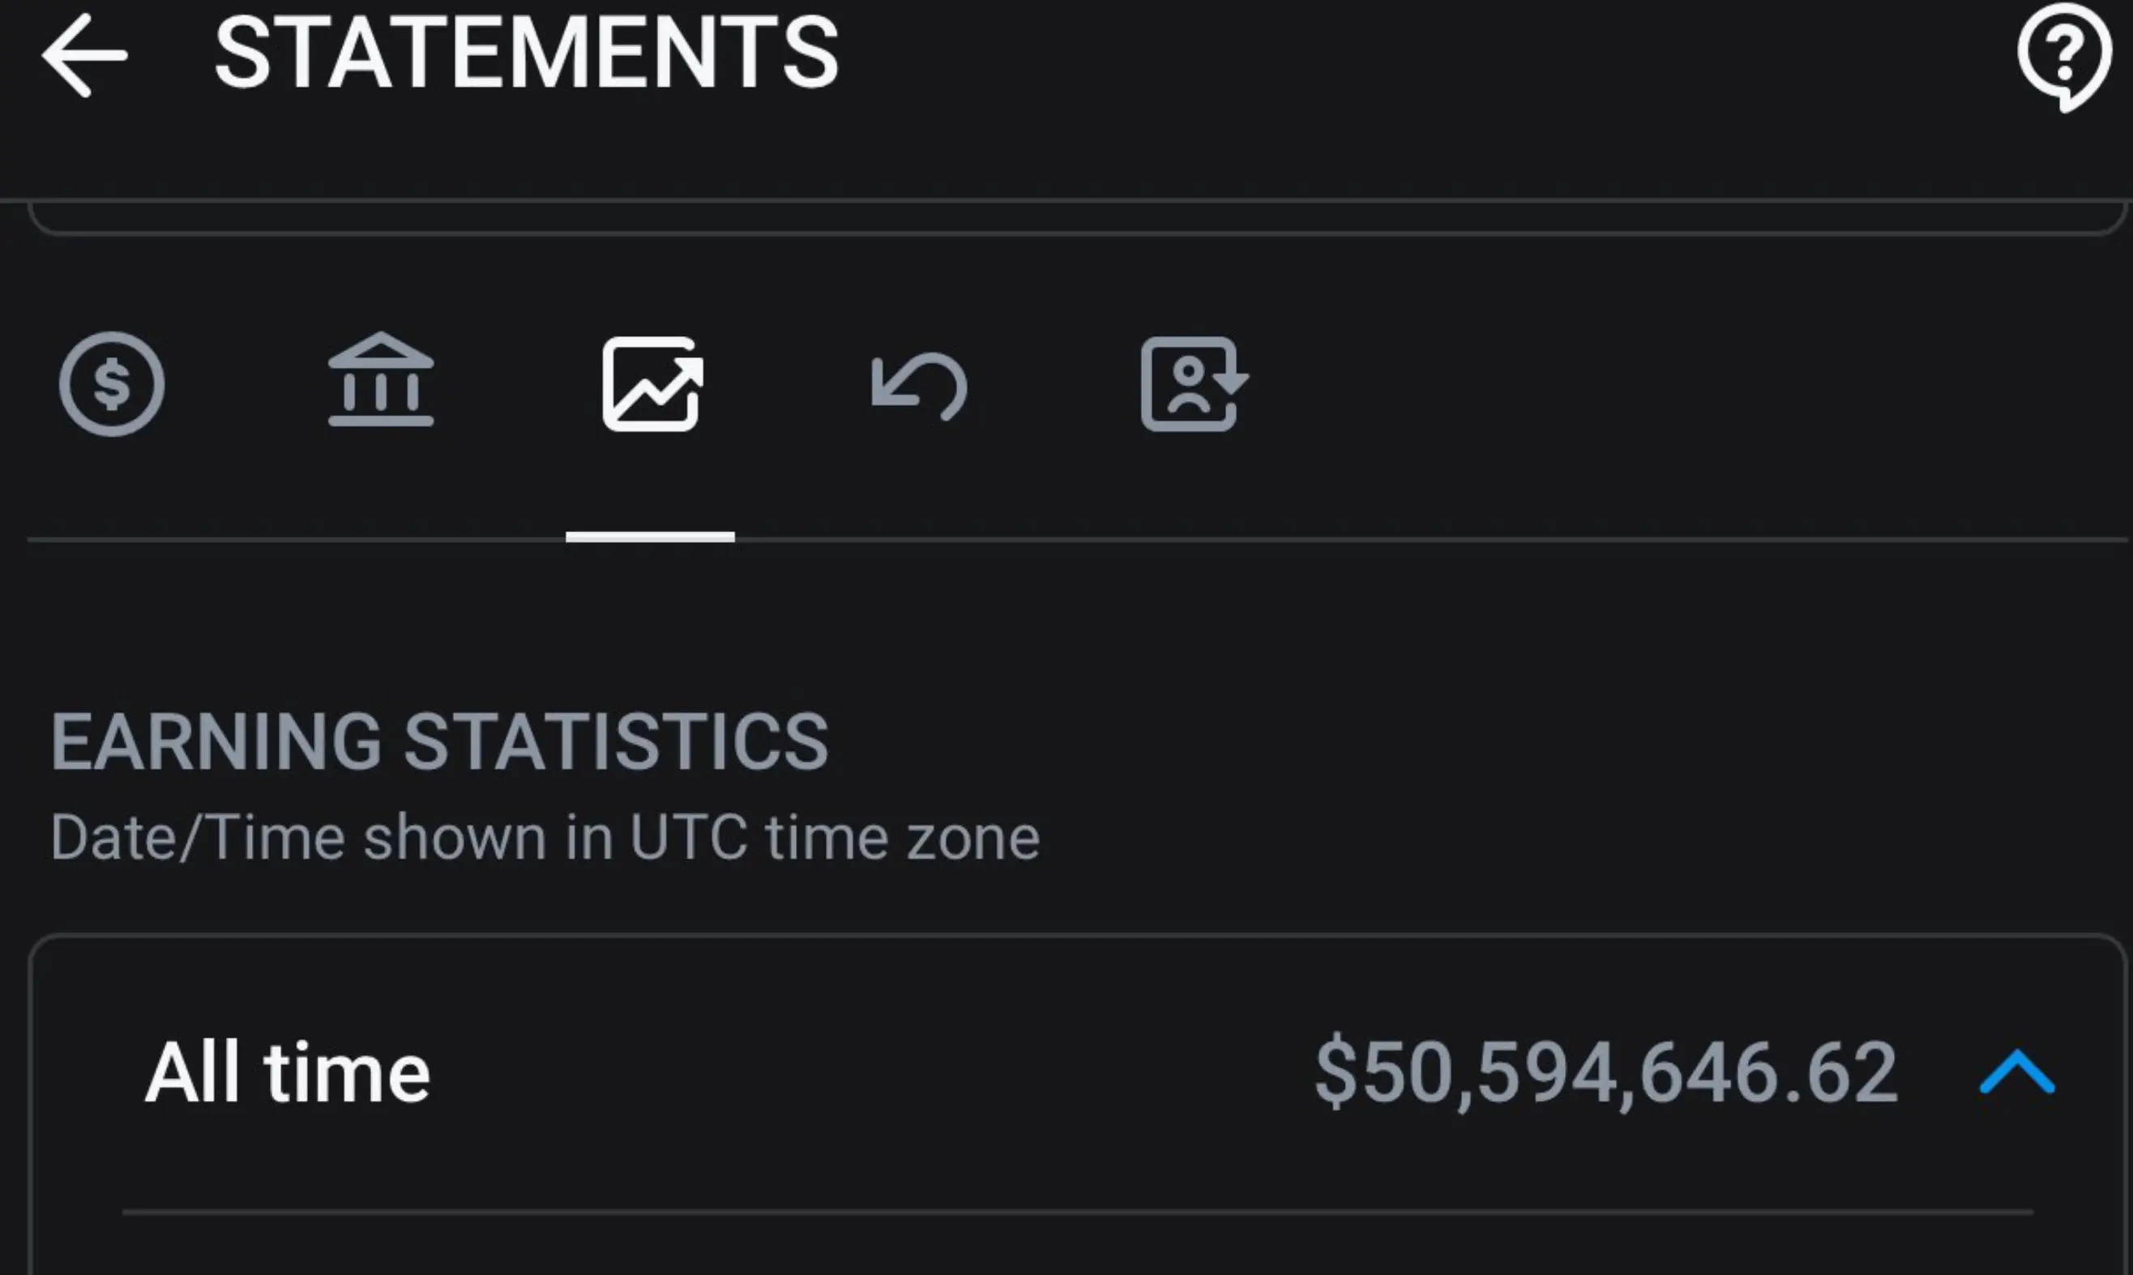Tap the EARNING STATISTICS heading
This screenshot has height=1275, width=2133.
(x=439, y=740)
